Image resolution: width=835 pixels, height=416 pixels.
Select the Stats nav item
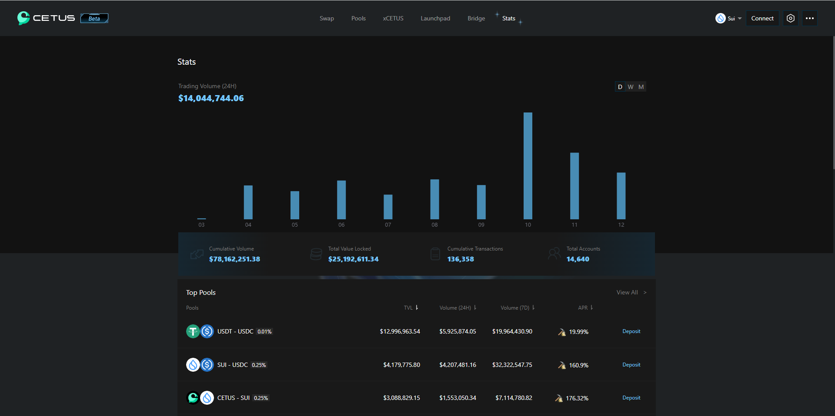[x=509, y=18]
